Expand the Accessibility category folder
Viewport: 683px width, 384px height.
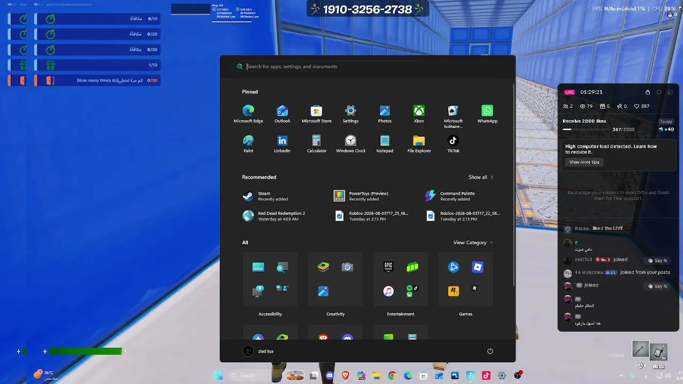(x=270, y=279)
